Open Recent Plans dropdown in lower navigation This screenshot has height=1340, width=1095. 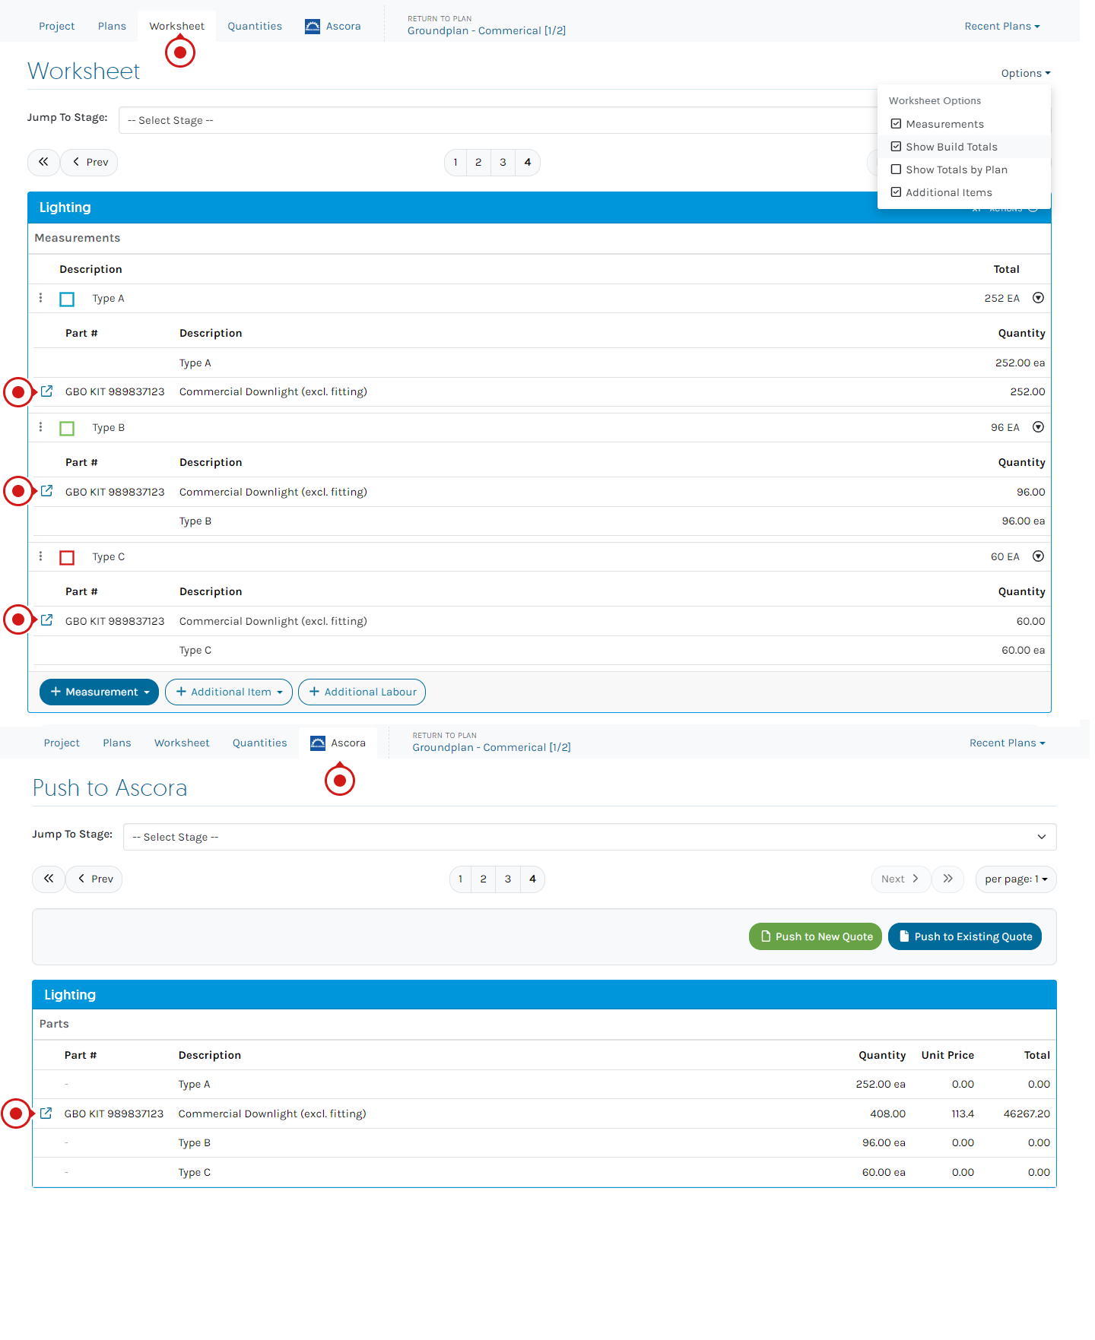[1008, 743]
